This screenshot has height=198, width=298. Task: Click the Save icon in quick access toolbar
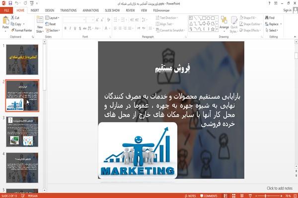[10, 3]
